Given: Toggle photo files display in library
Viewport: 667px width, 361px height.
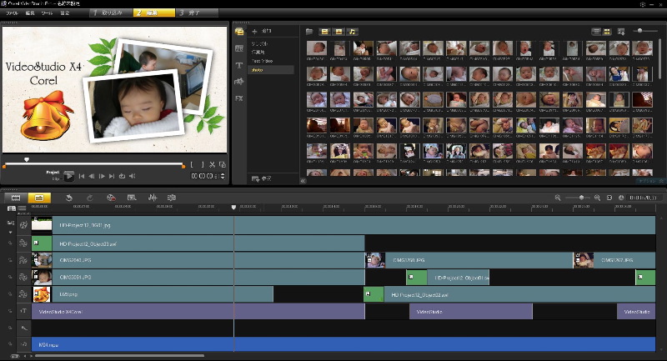Looking at the screenshot, I should click(339, 32).
